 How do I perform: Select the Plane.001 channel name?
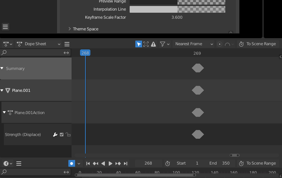pyautogui.click(x=21, y=90)
